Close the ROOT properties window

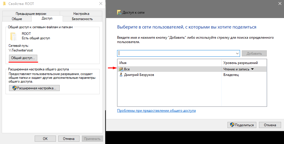point(100,4)
